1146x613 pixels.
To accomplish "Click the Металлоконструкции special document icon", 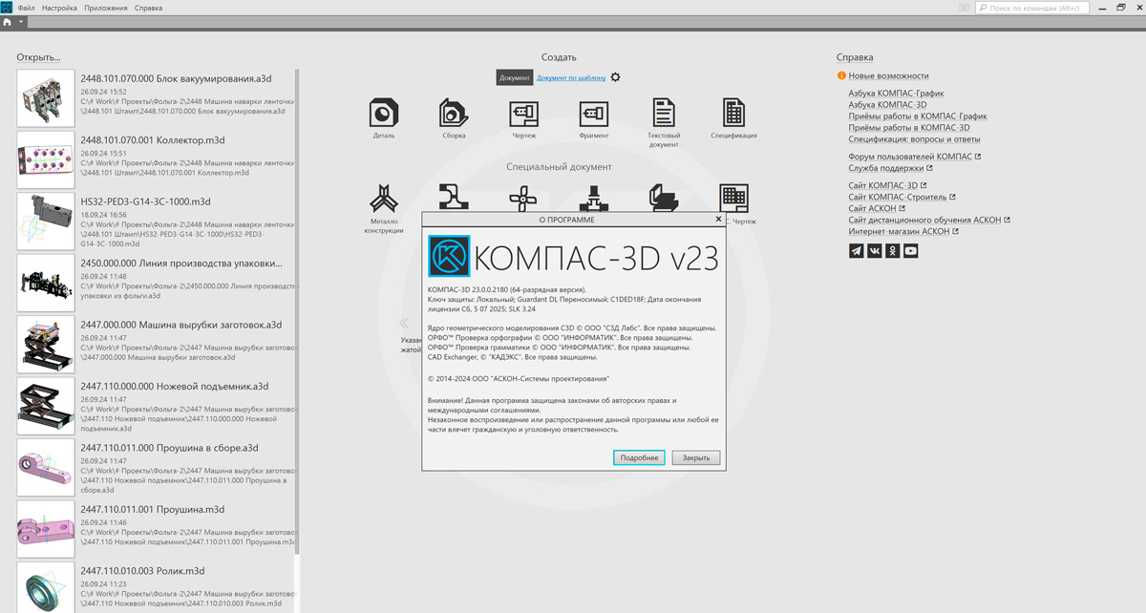I will (383, 199).
